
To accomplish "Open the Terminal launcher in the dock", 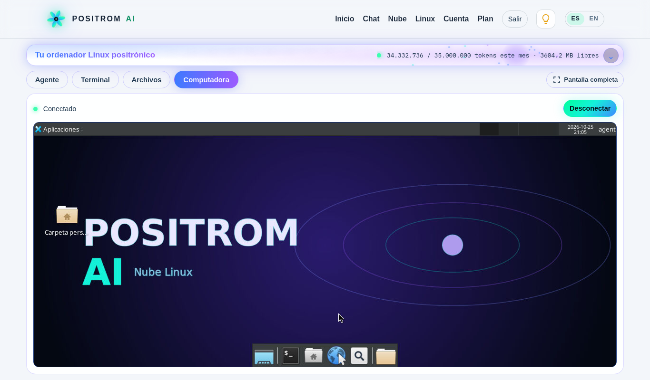I will point(291,355).
